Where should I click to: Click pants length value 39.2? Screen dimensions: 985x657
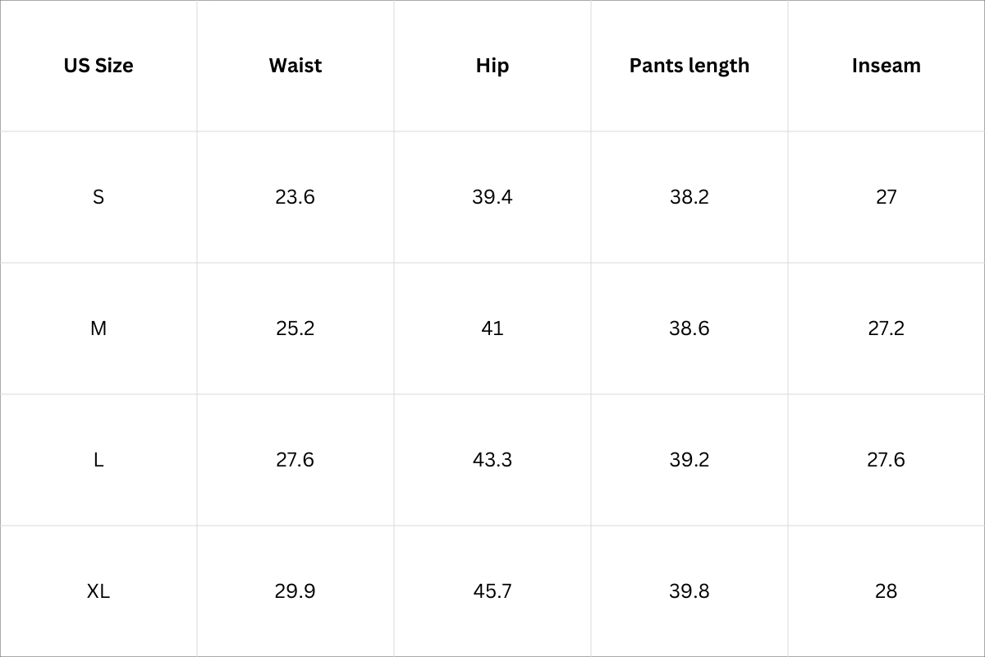tap(689, 460)
